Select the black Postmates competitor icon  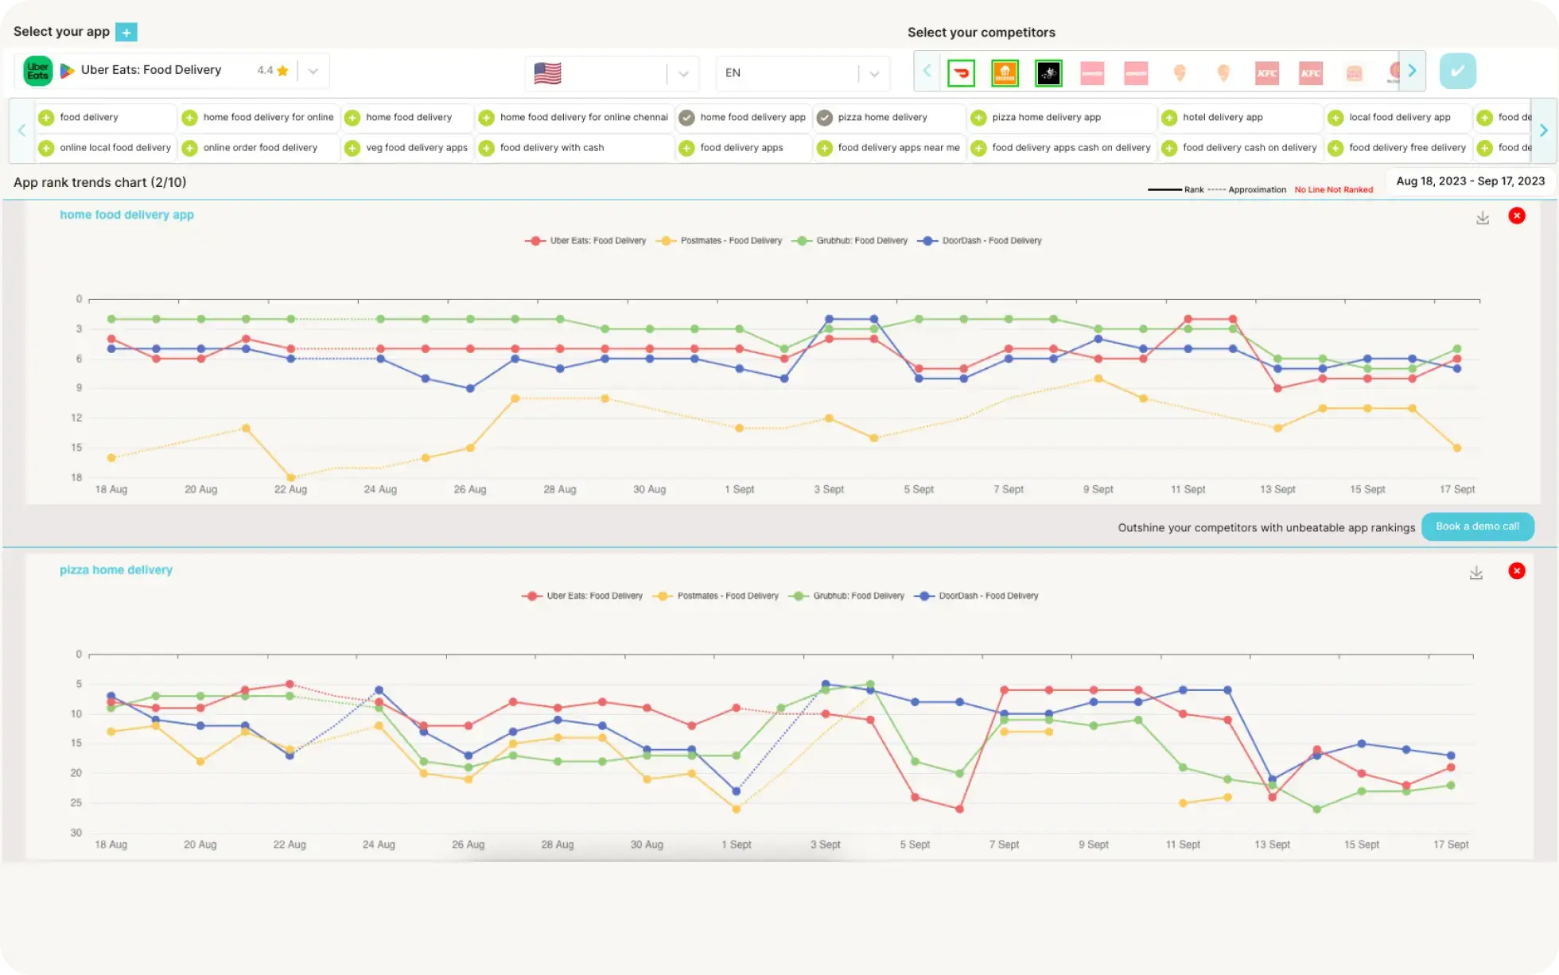[x=1048, y=73]
